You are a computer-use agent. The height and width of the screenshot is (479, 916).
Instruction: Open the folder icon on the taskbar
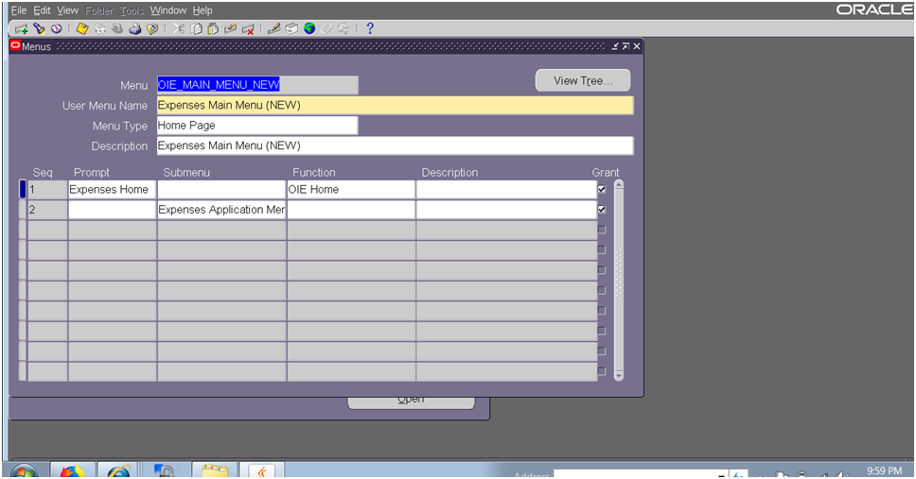click(x=215, y=470)
